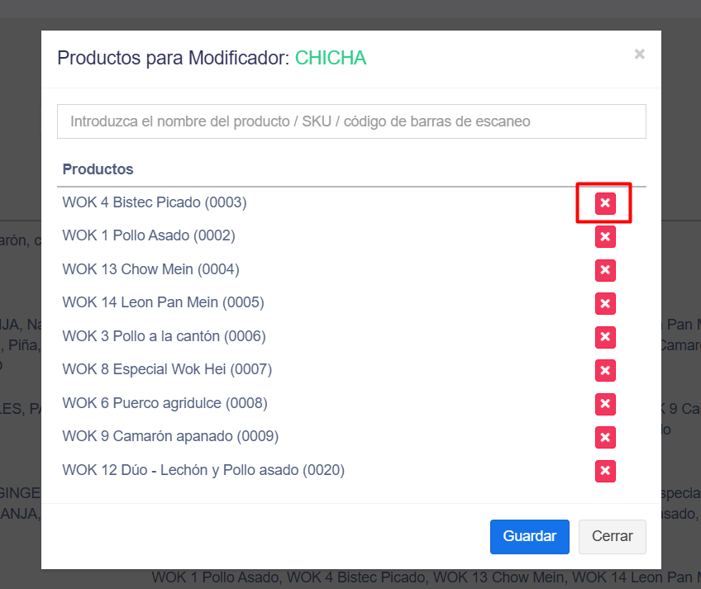Select the text WOK 13 Chow Mein (0004)

151,269
